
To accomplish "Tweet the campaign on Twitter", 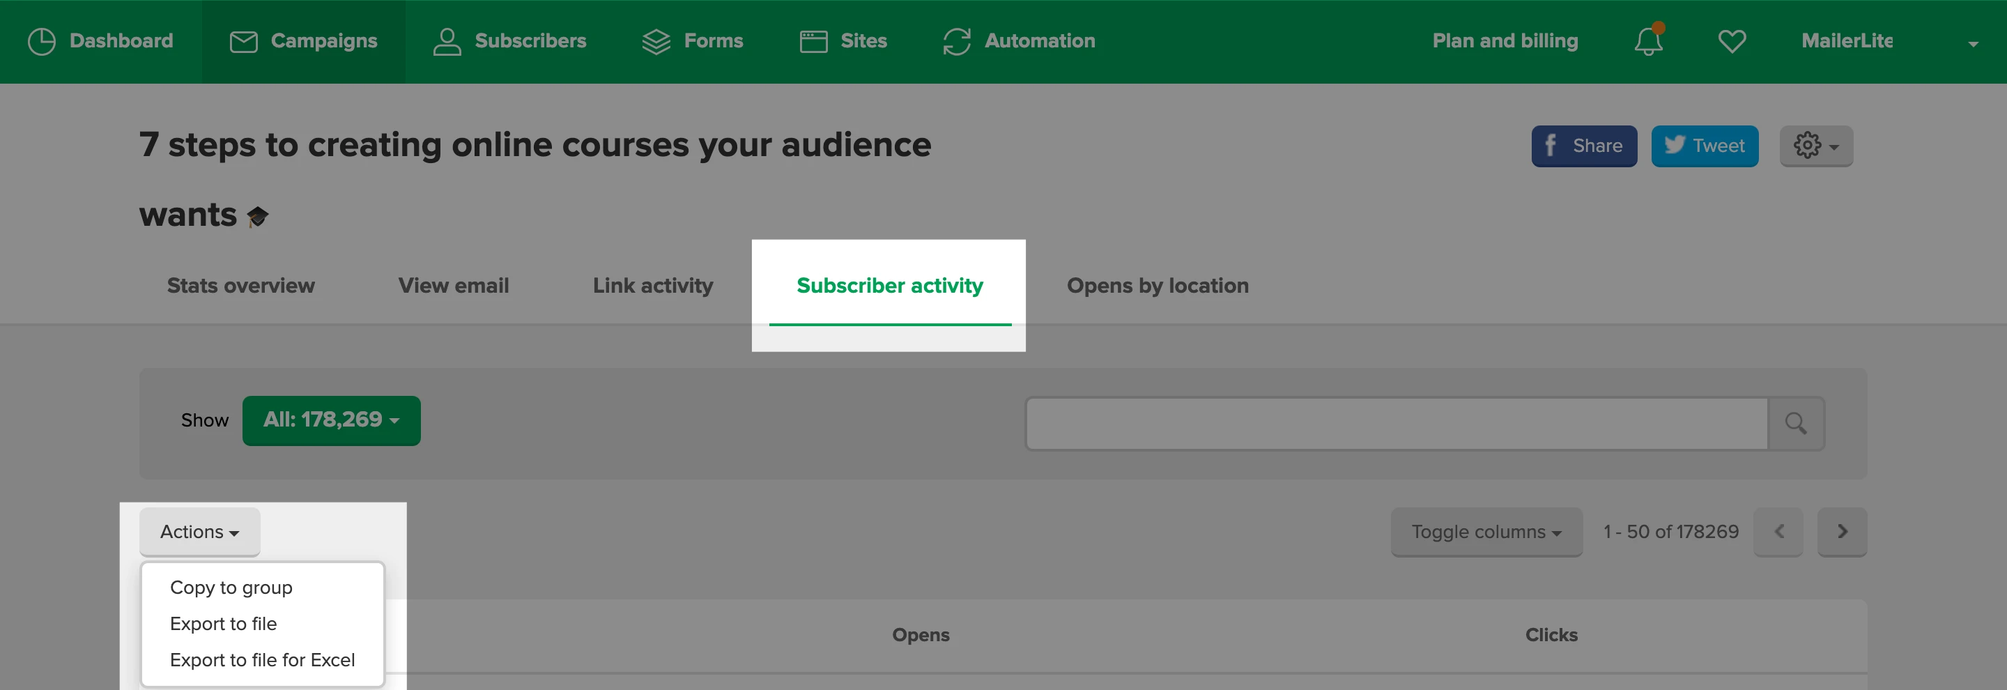I will click(x=1704, y=146).
